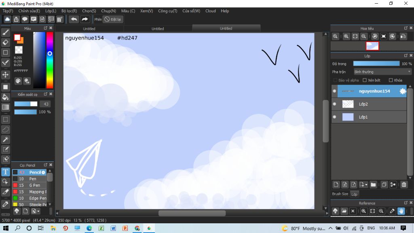The image size is (414, 233).
Task: Open File Explorer from taskbar
Action: pyautogui.click(x=53, y=228)
